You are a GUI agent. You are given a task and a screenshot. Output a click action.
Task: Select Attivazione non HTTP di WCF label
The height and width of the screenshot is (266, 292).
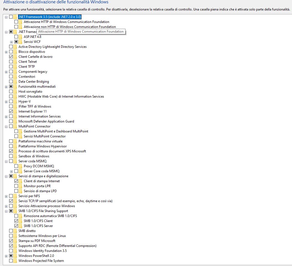(x=70, y=27)
